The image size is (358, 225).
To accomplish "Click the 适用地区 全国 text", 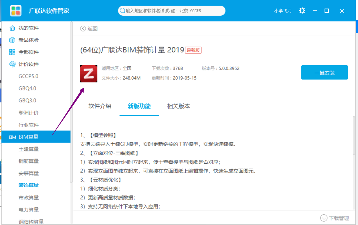I will [x=116, y=68].
